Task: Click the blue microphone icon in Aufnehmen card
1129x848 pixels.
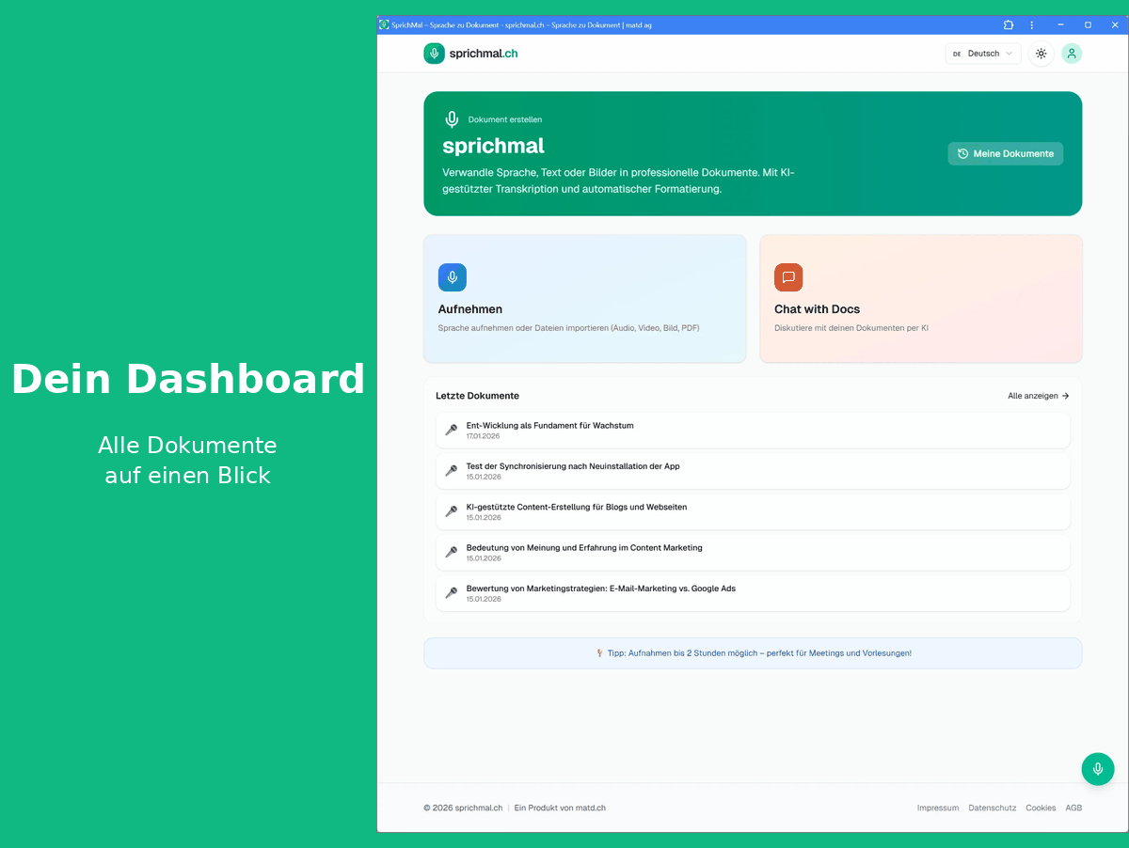Action: 453,277
